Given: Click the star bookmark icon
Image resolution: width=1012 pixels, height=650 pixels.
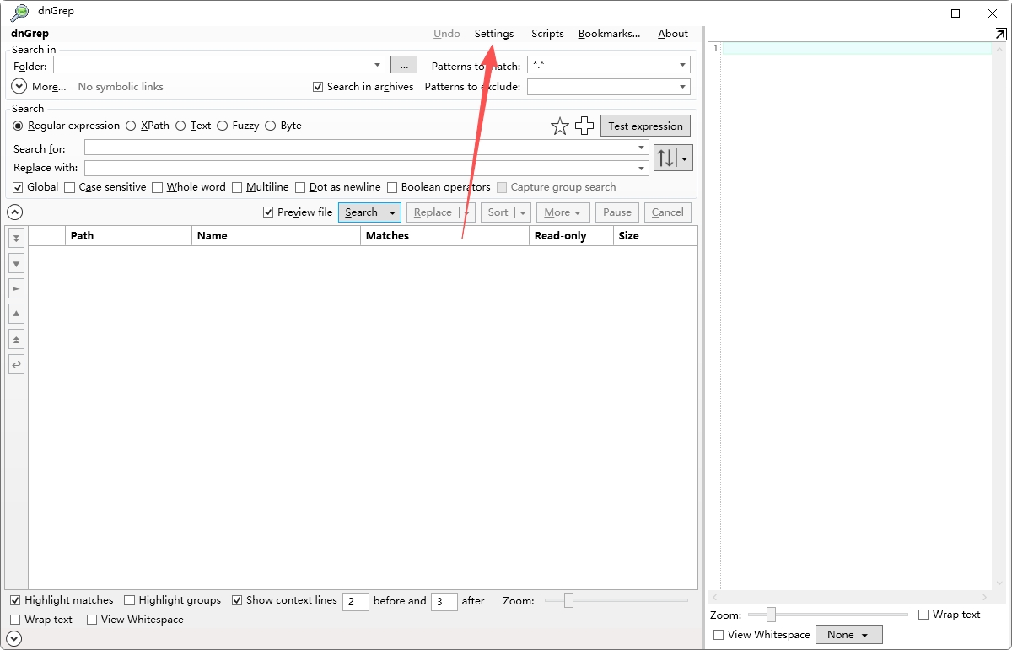Looking at the screenshot, I should (x=560, y=126).
